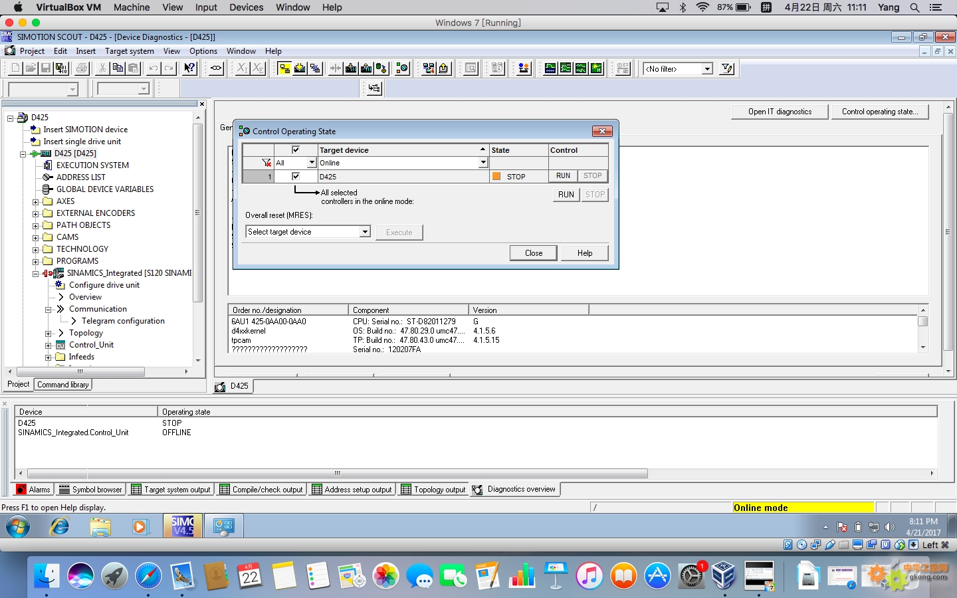Click the Upload arrow toolbar icon
This screenshot has height=598, width=957.
[x=443, y=68]
